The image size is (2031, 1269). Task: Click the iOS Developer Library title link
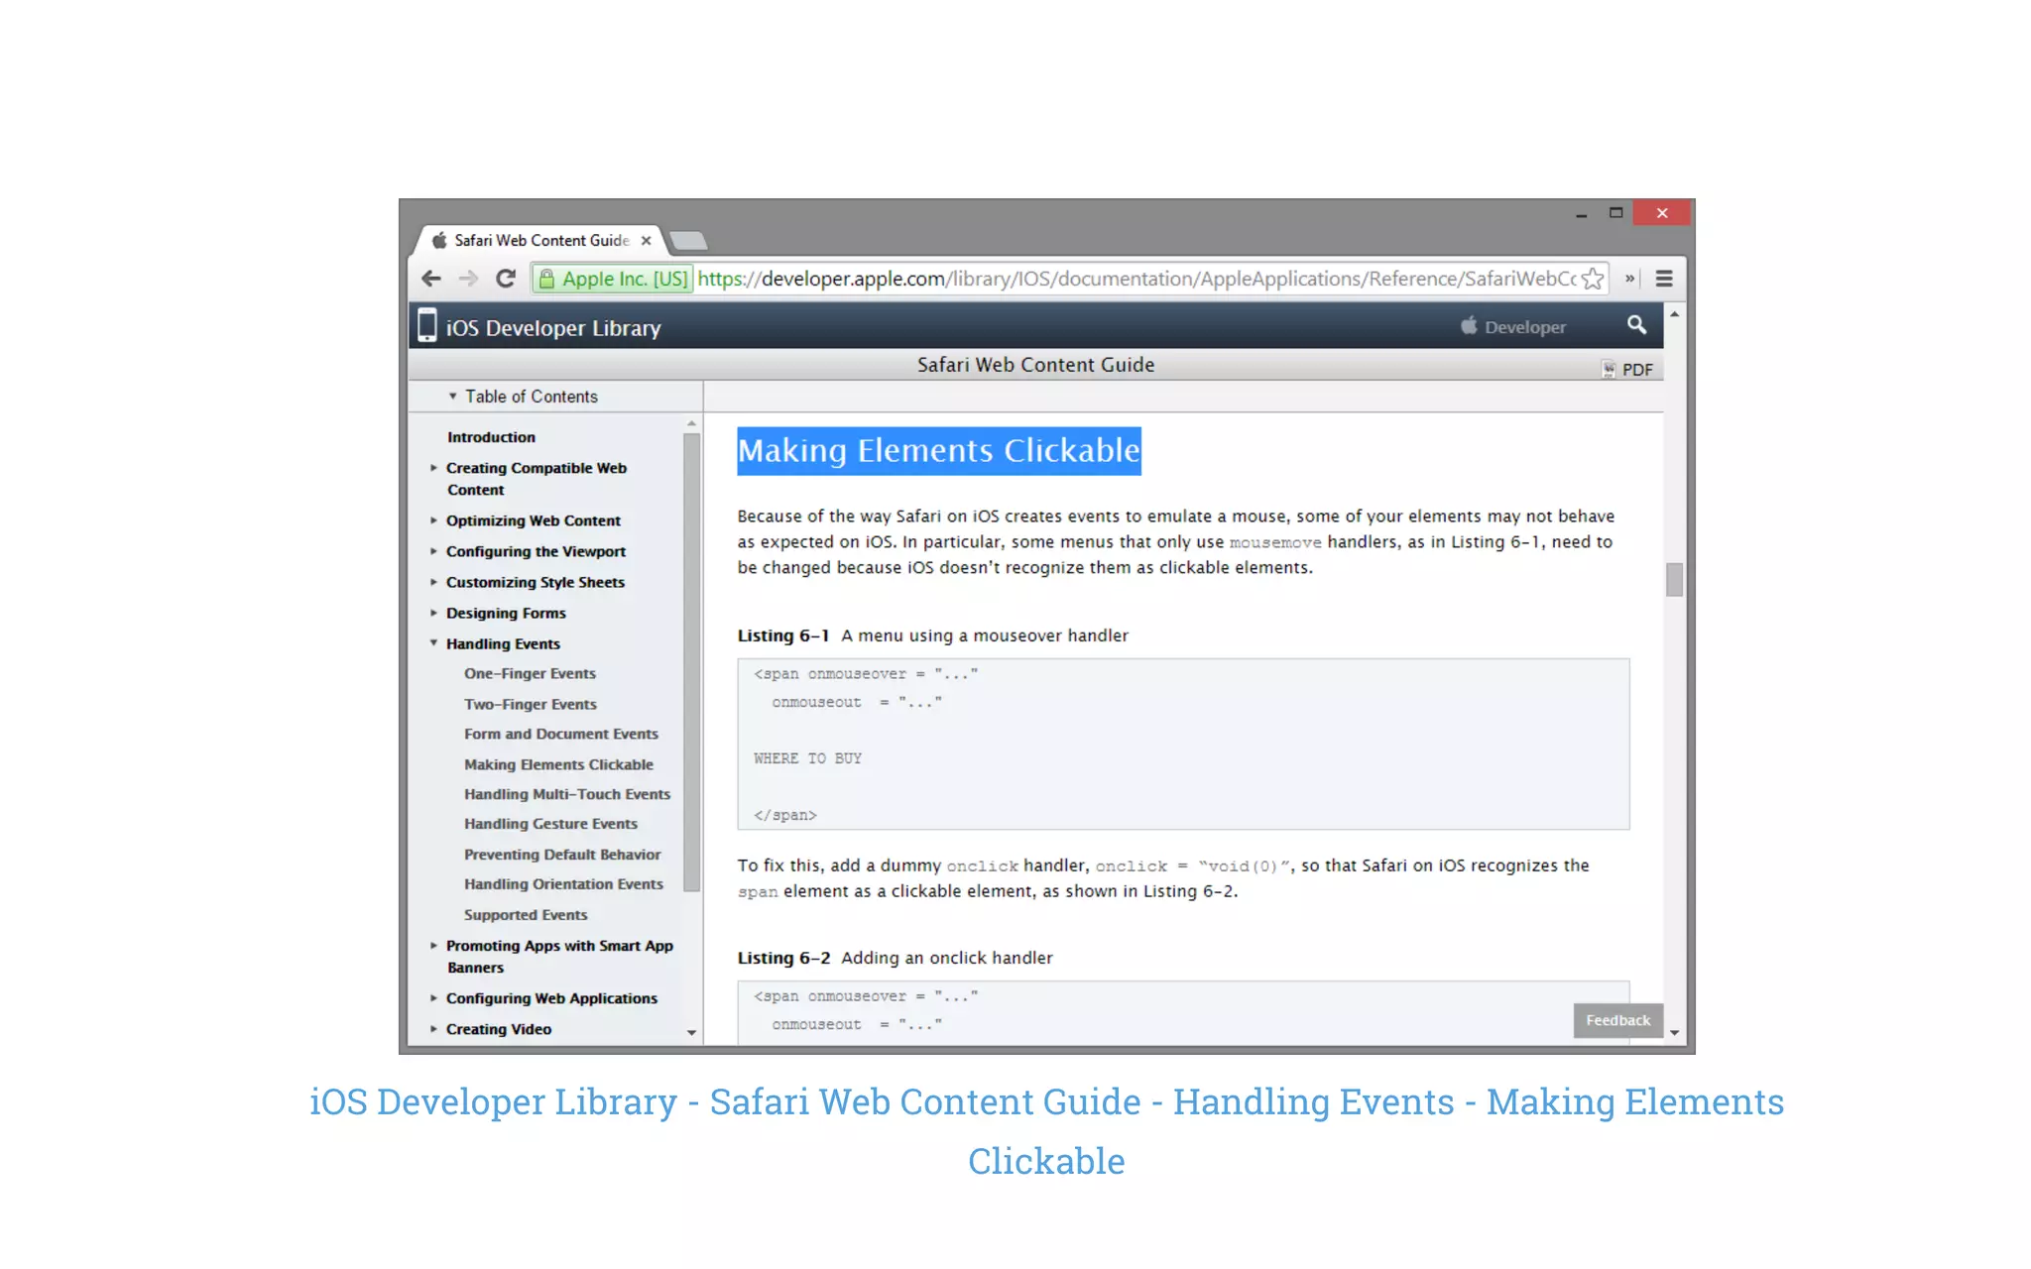coord(553,327)
